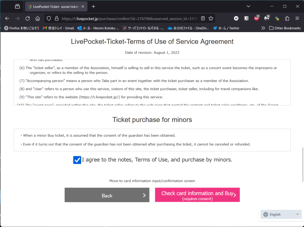Open the Firefox hamburger application menu
This screenshot has height=227, width=304.
coord(297,18)
